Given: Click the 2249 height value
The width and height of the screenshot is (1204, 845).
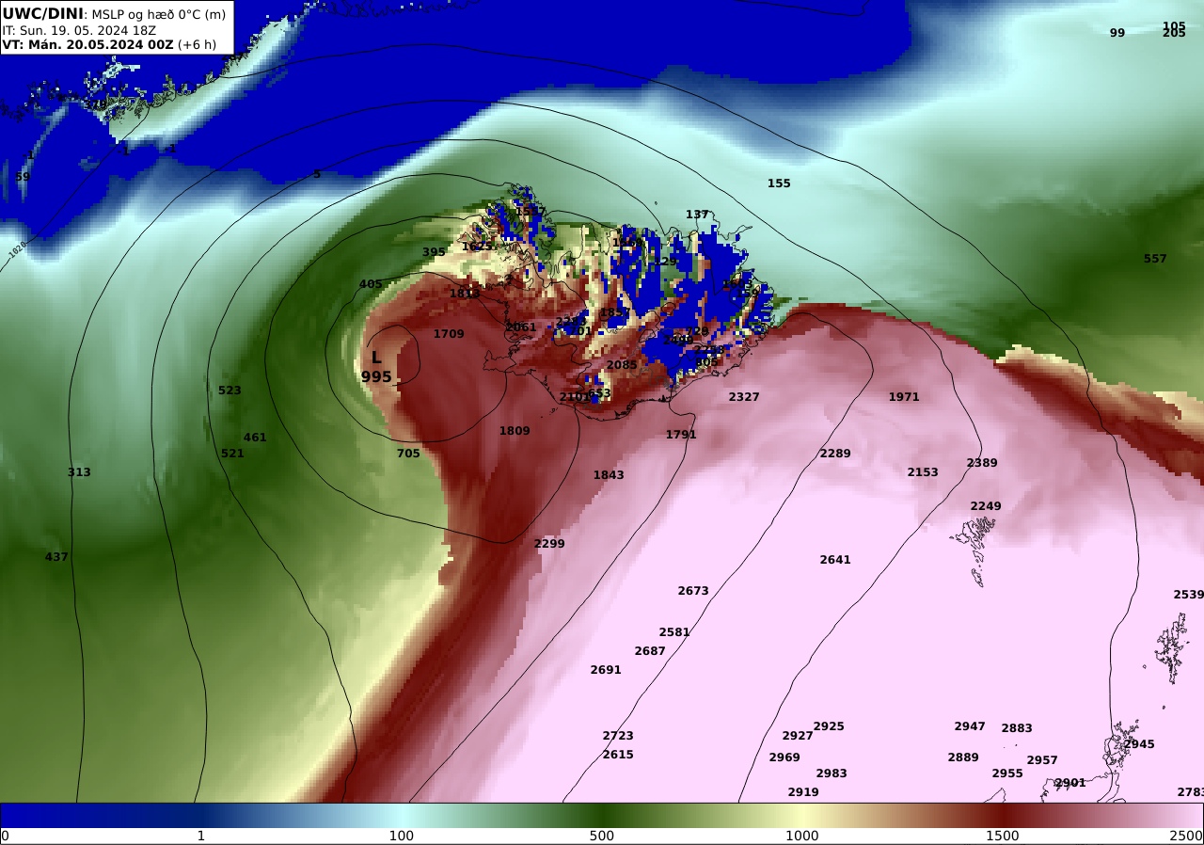Looking at the screenshot, I should (x=986, y=506).
